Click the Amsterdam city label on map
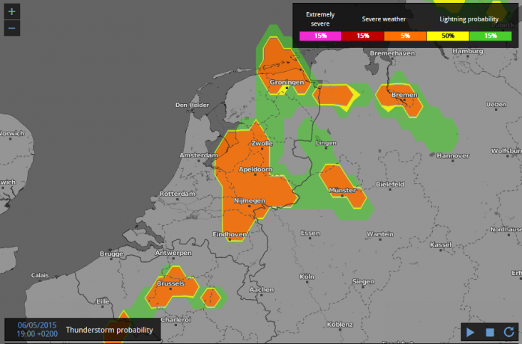Screen dimensions: 522x344 point(199,155)
